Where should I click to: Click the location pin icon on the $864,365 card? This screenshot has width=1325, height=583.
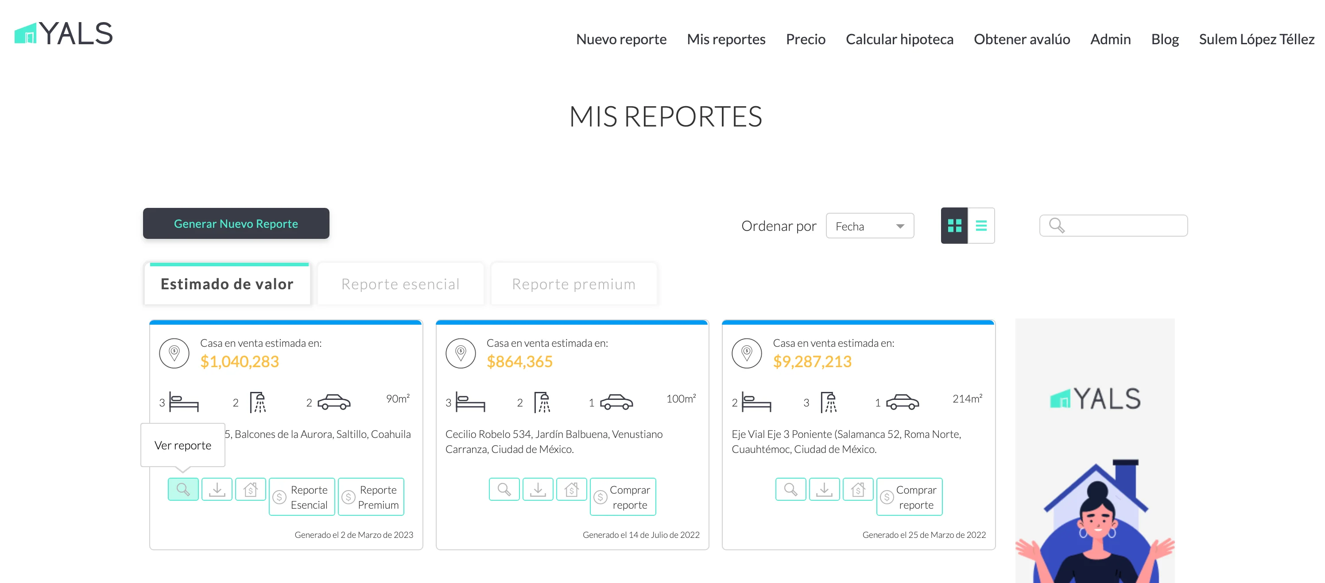(x=461, y=353)
